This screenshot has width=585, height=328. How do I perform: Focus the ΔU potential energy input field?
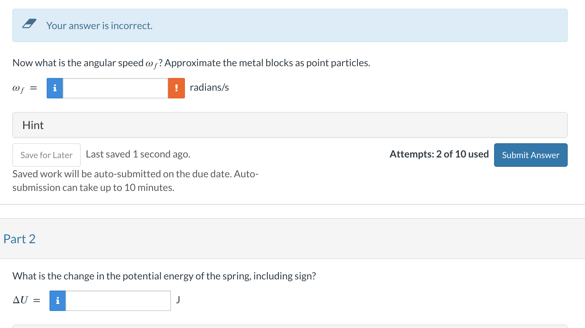[118, 301]
